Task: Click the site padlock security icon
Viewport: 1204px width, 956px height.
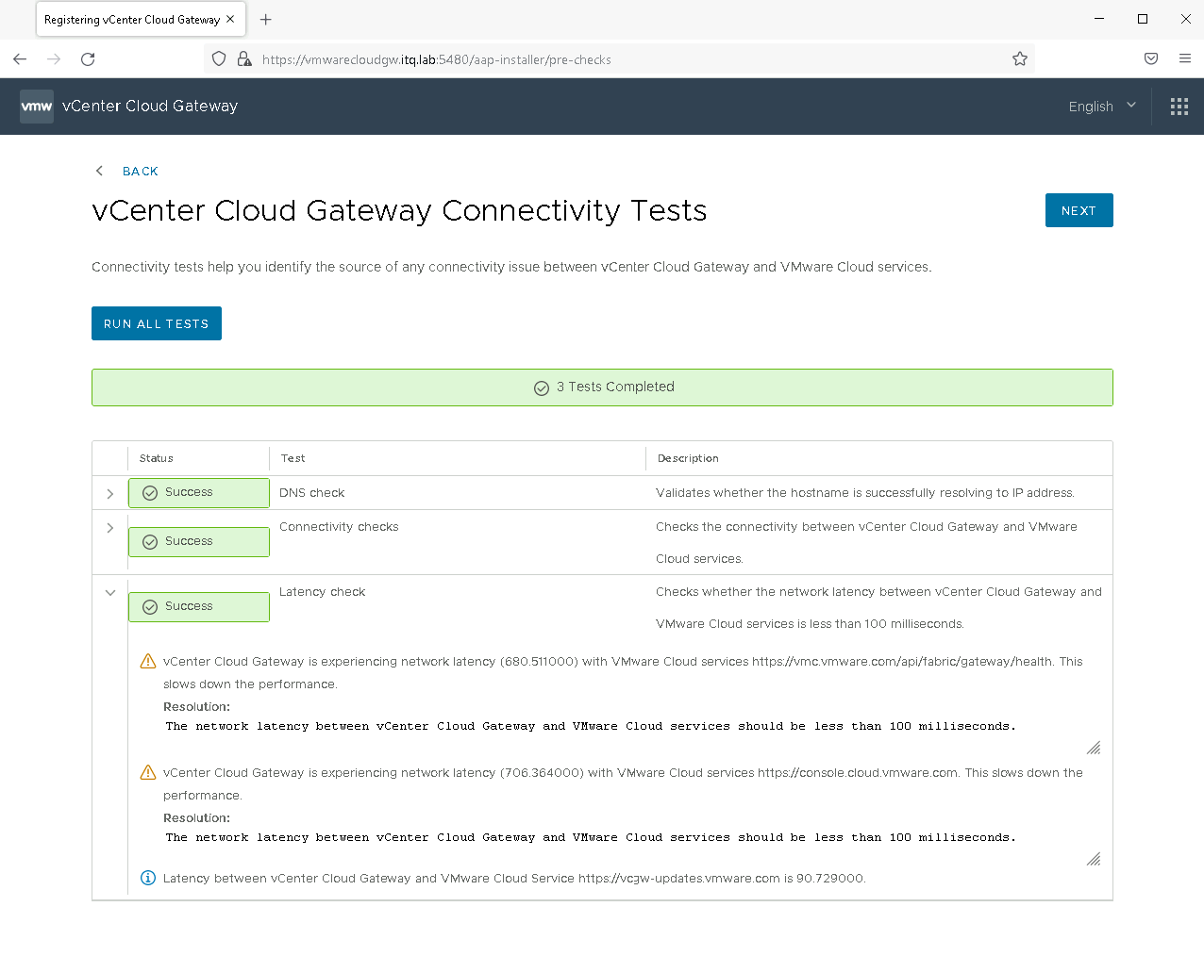Action: [x=244, y=59]
